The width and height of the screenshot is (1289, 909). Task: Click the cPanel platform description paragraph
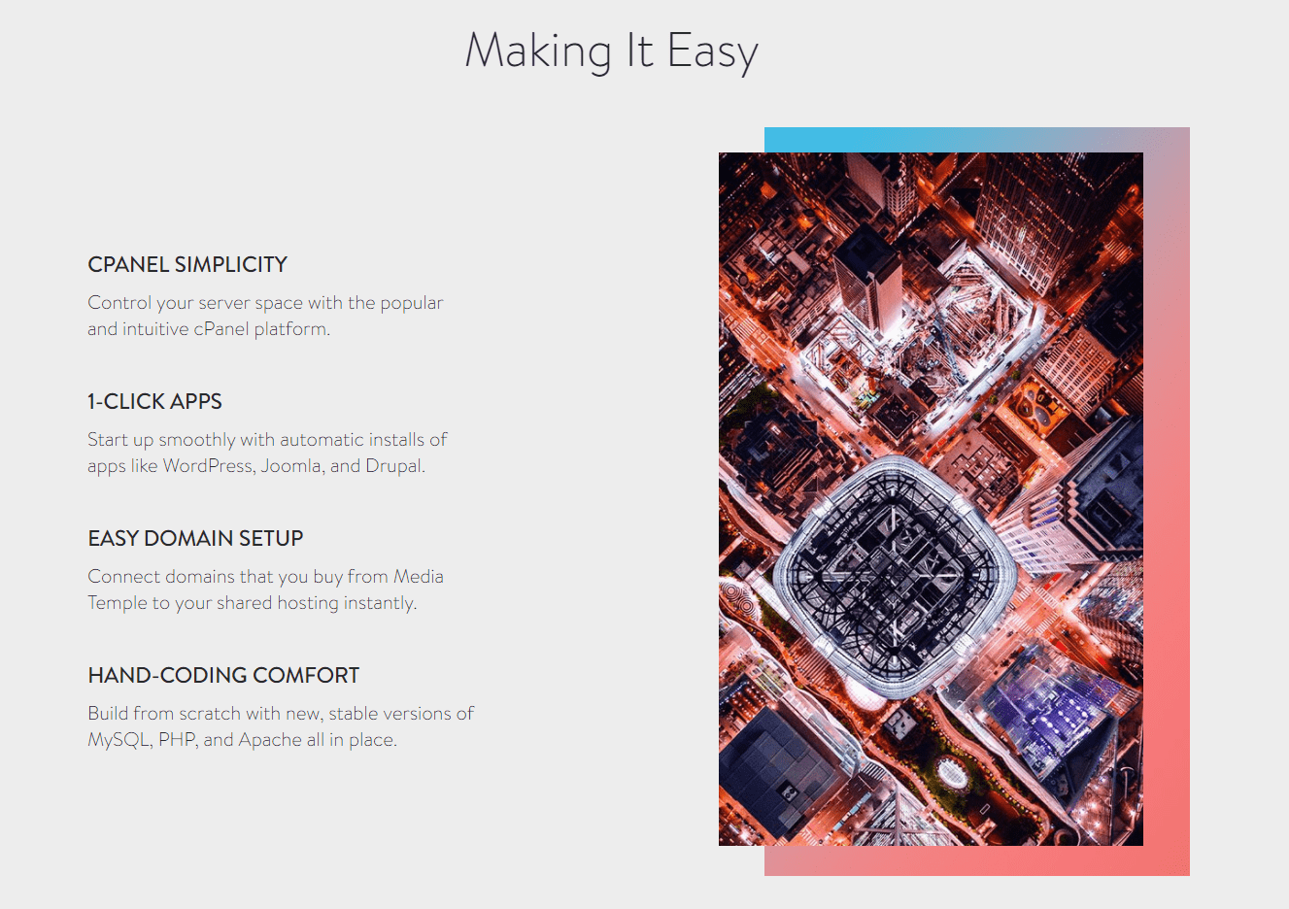265,316
